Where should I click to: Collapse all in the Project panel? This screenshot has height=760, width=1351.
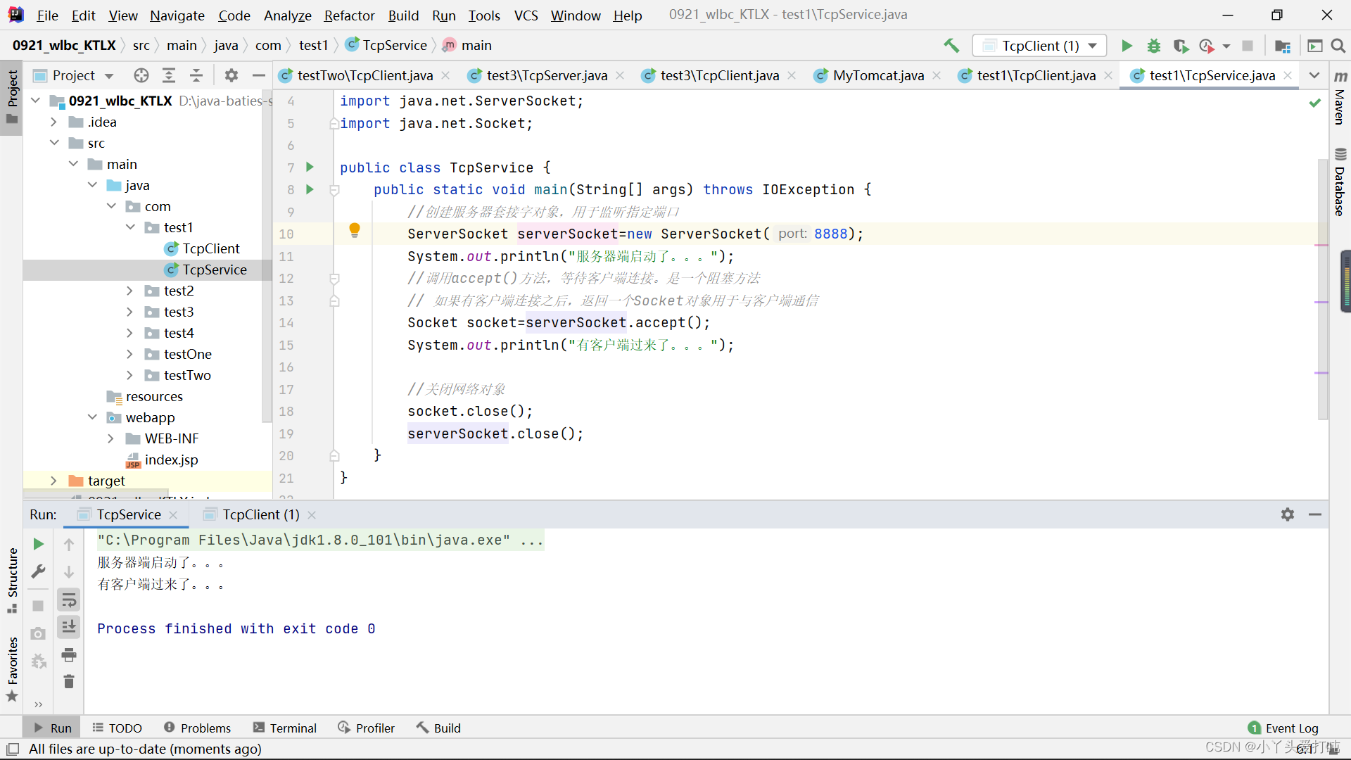(x=196, y=75)
